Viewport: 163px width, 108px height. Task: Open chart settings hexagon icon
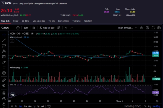pyautogui.click(x=147, y=28)
